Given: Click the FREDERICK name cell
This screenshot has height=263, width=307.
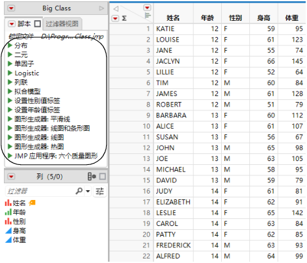Looking at the screenshot, I should click(x=174, y=245).
